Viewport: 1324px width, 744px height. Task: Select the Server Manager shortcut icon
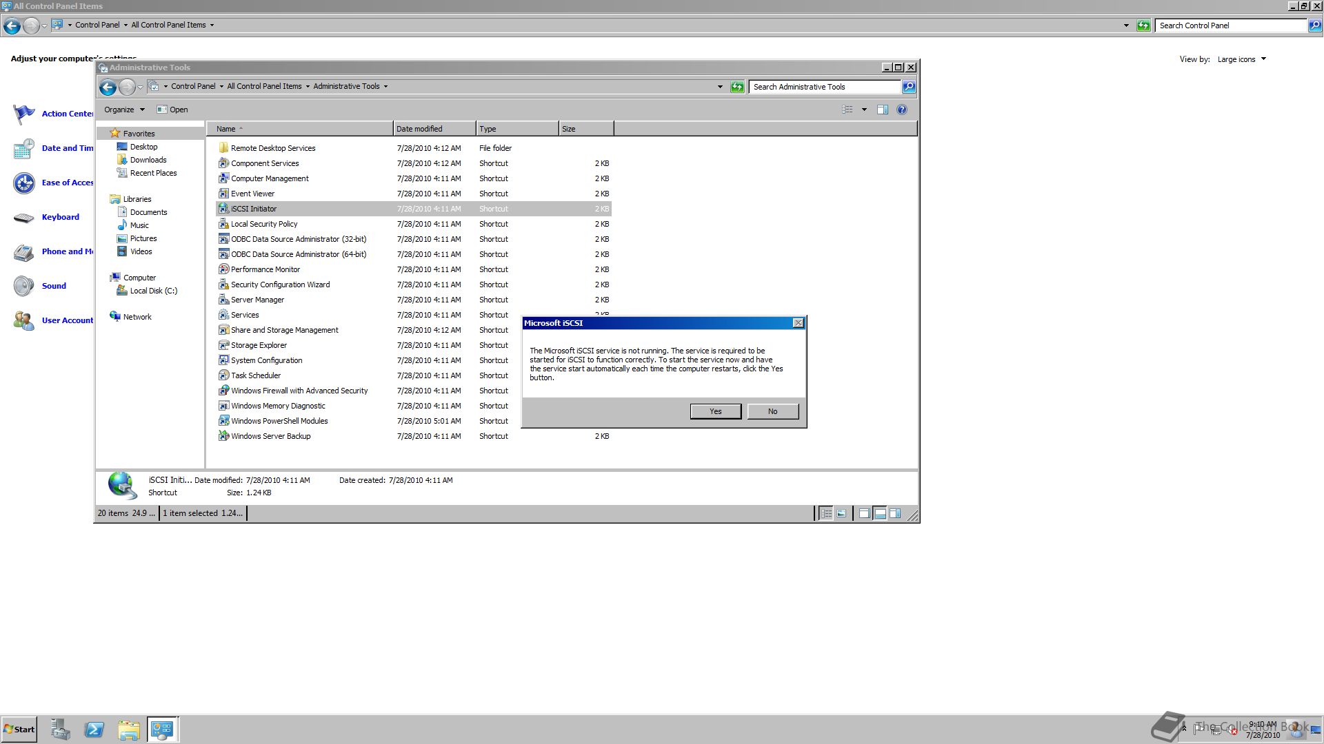(x=223, y=300)
